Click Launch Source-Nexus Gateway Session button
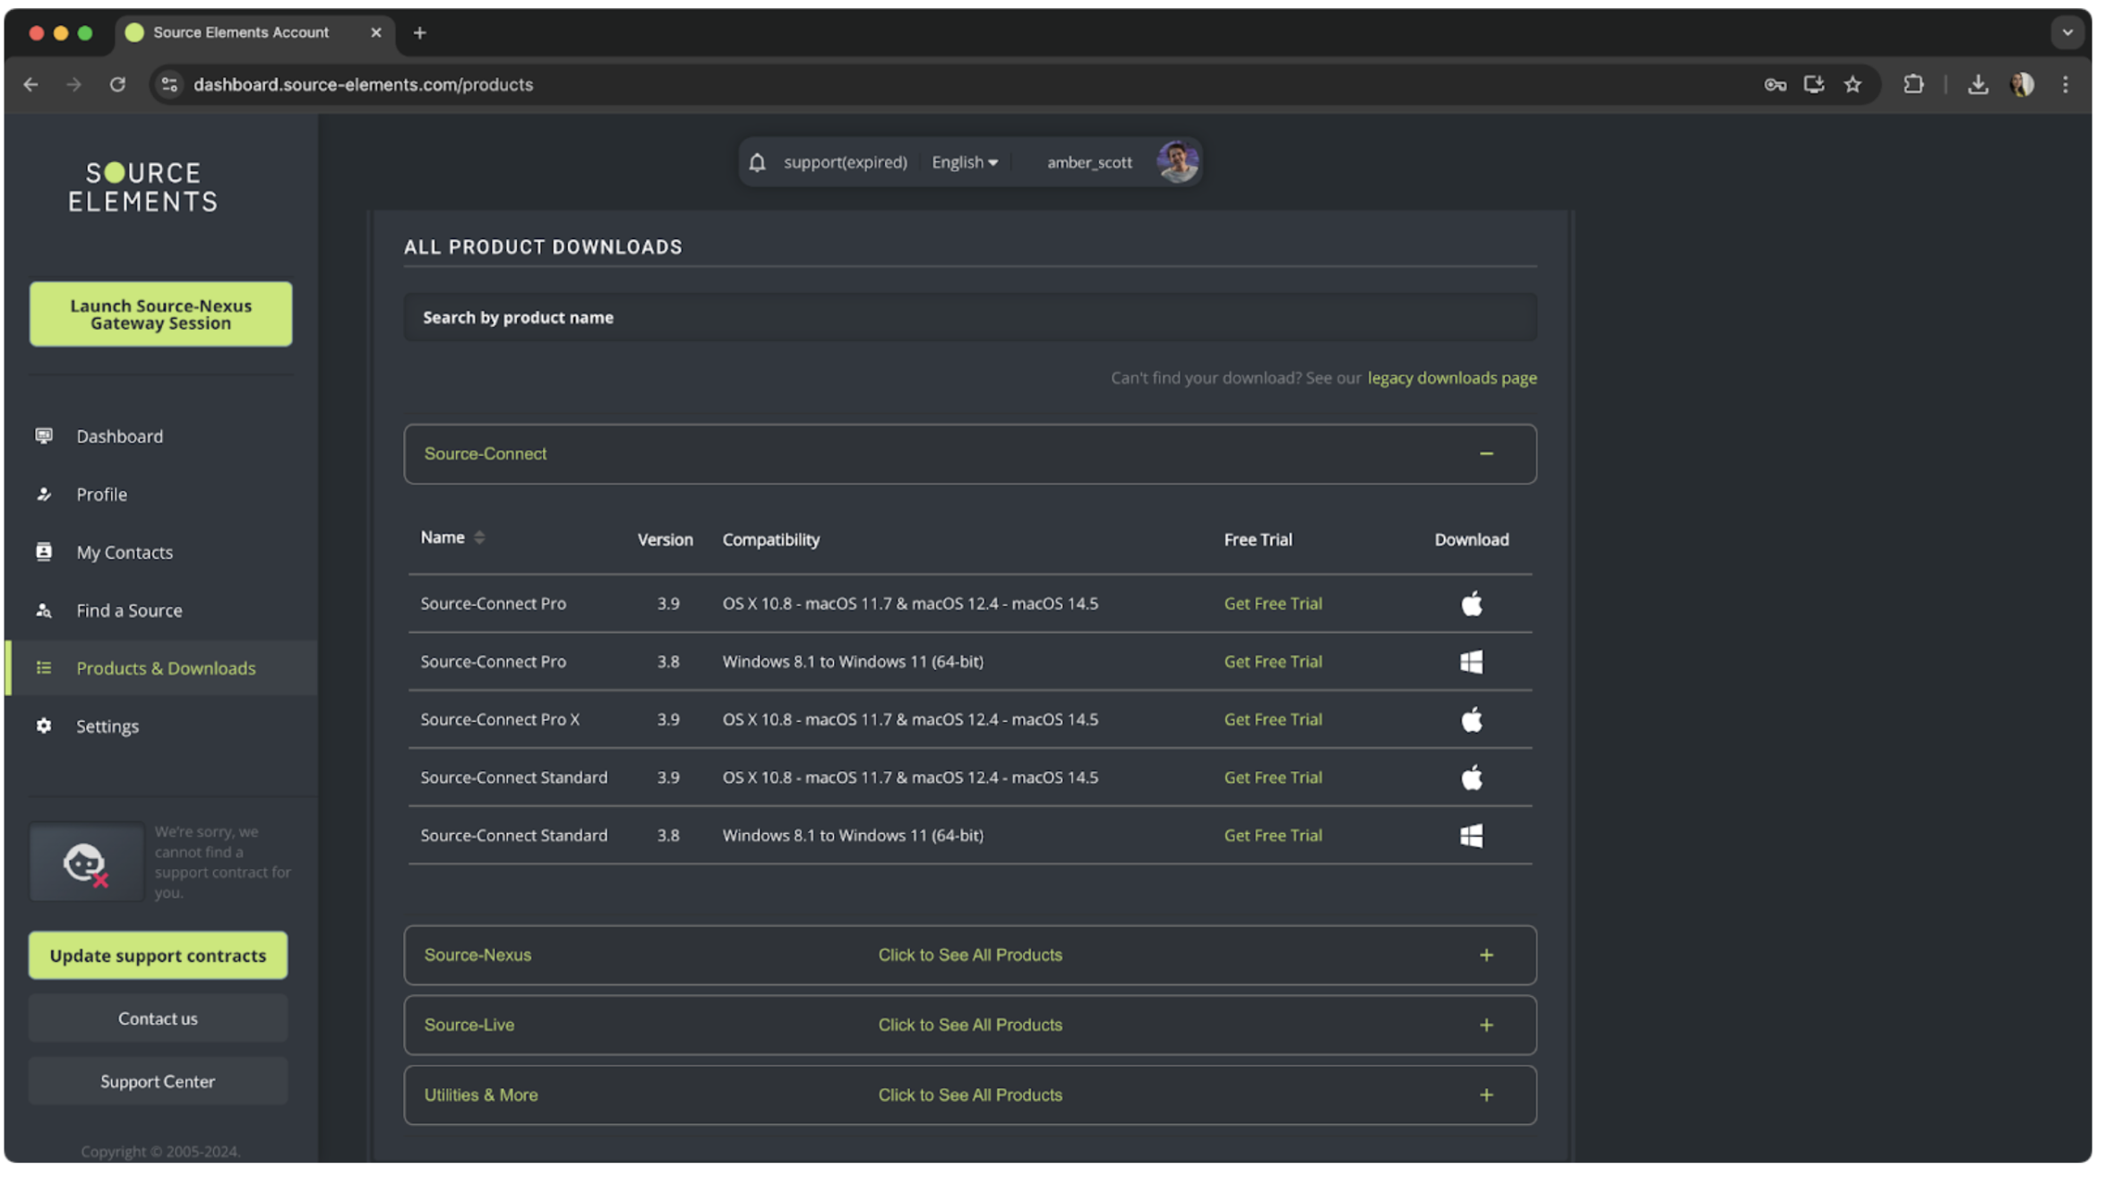 point(160,314)
